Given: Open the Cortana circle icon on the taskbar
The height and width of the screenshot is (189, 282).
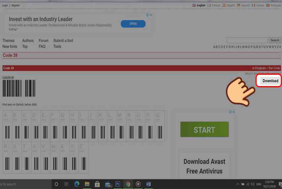Looking at the screenshot, I should click(x=56, y=184).
